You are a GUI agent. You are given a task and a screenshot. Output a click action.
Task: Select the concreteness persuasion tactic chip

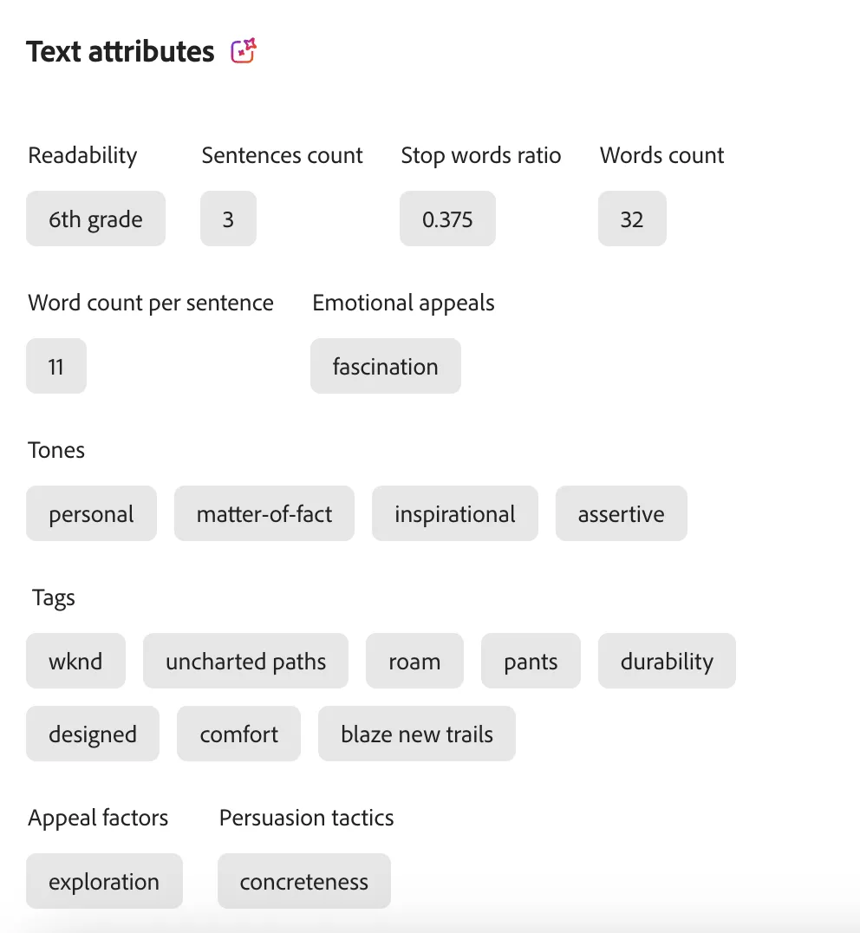click(x=304, y=881)
